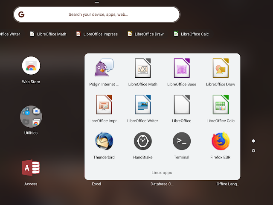This screenshot has height=205, width=273.
Task: Click the Linux apps folder name
Action: [x=162, y=173]
